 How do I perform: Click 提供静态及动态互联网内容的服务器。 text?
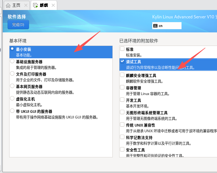tap(45, 92)
